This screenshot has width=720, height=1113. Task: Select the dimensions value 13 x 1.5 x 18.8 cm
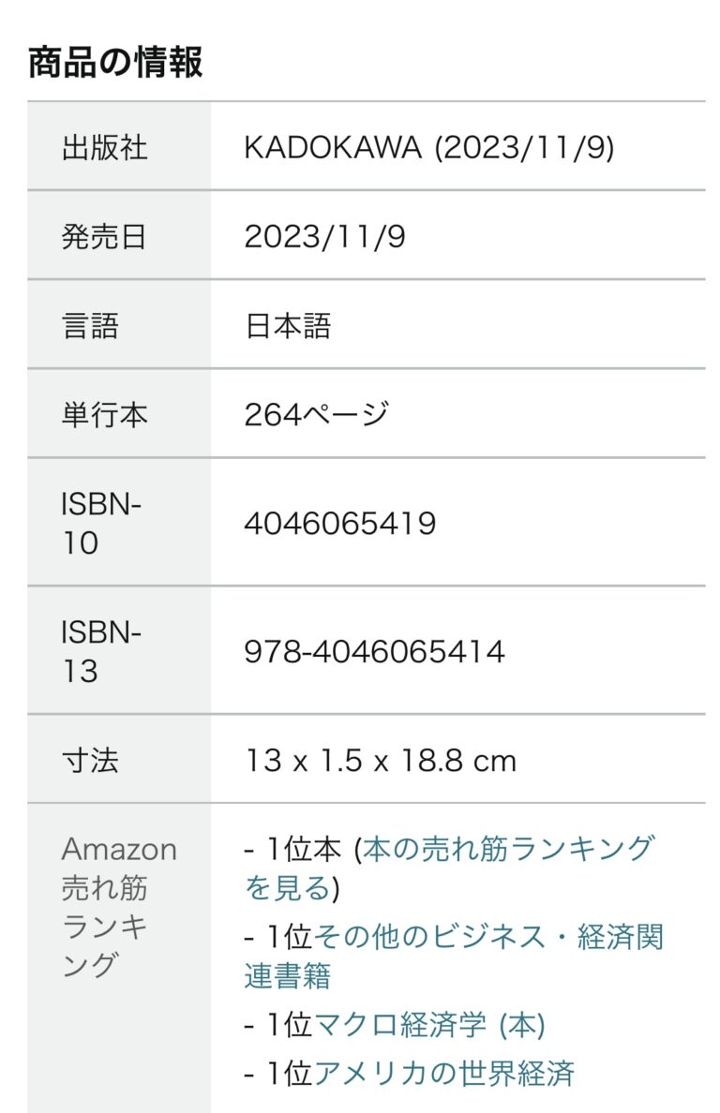380,760
